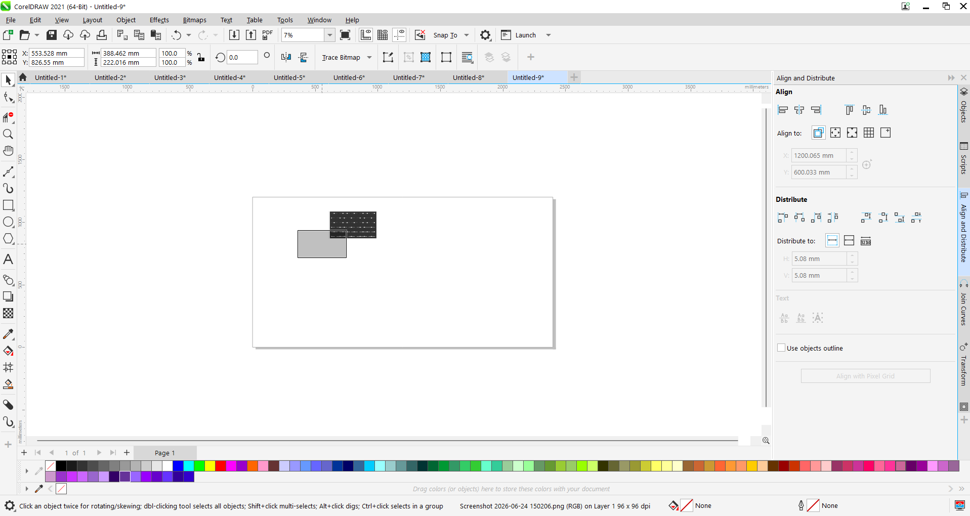Select the Interactive Fill tool
This screenshot has height=516, width=970.
pyautogui.click(x=8, y=351)
